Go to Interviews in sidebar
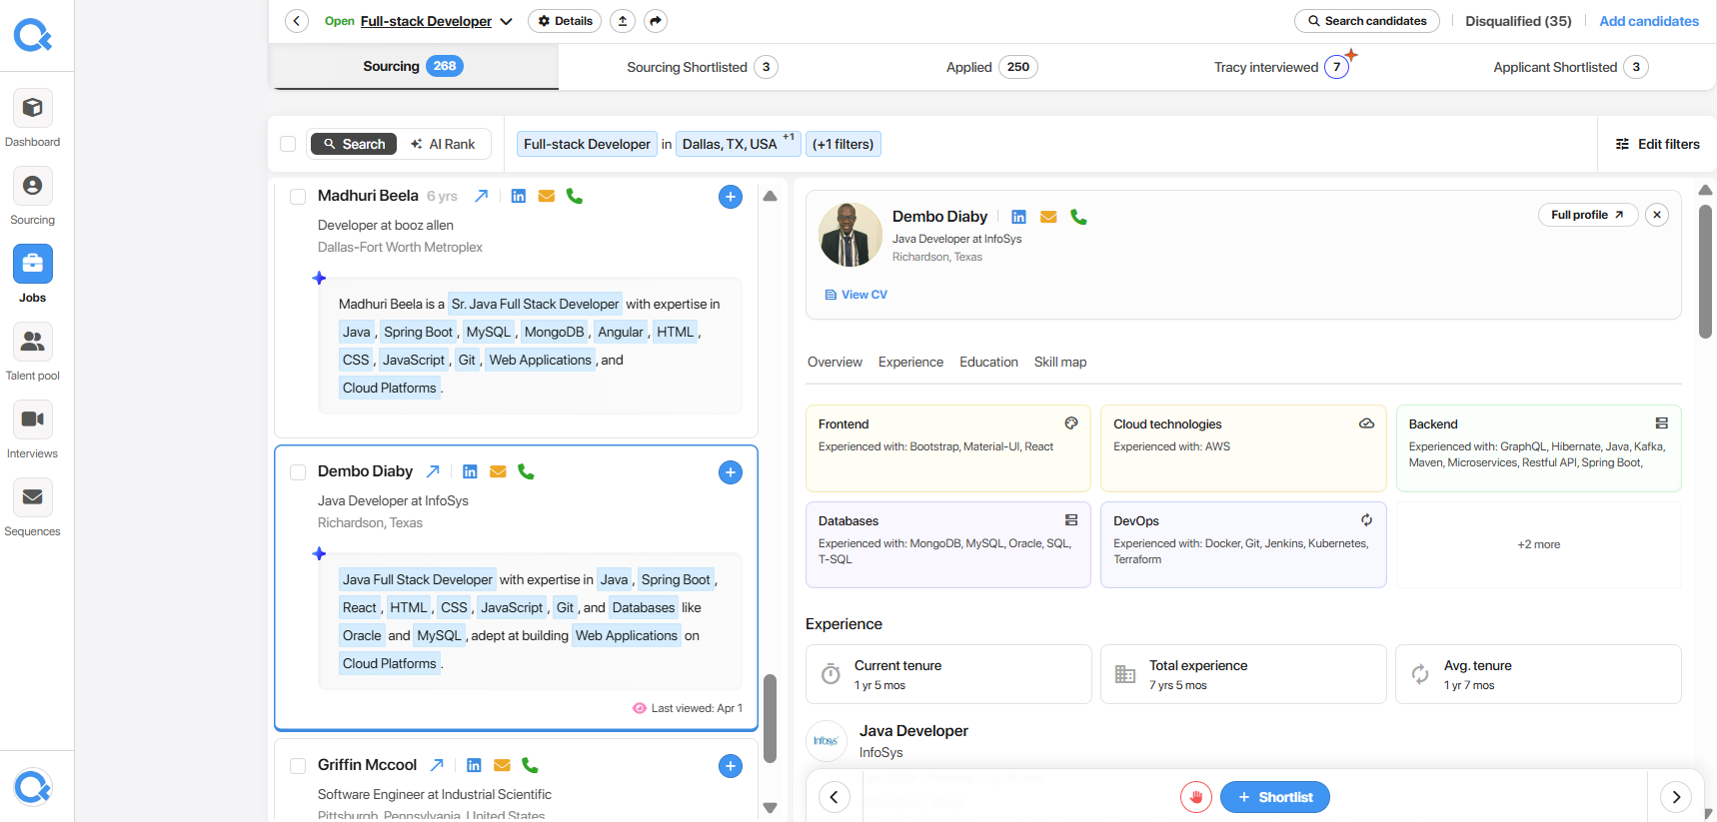 [32, 419]
